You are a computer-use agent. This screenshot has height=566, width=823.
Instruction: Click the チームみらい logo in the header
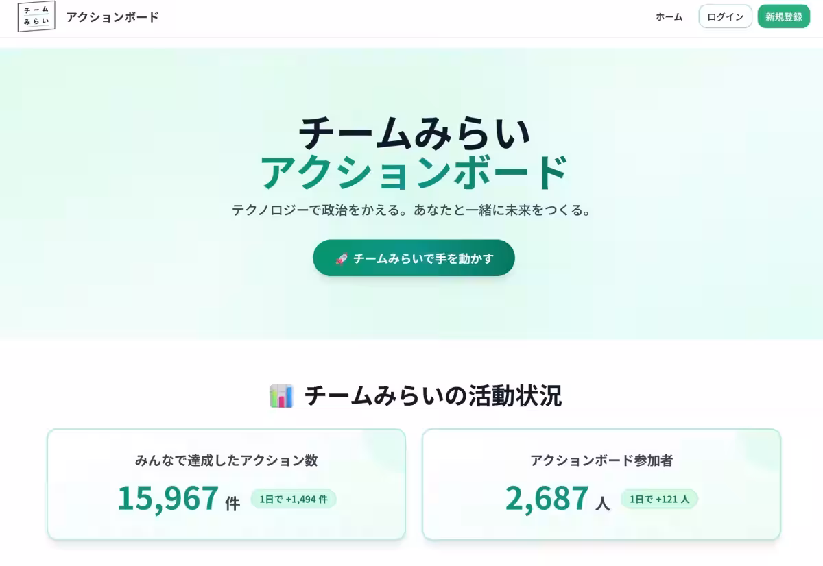36,16
